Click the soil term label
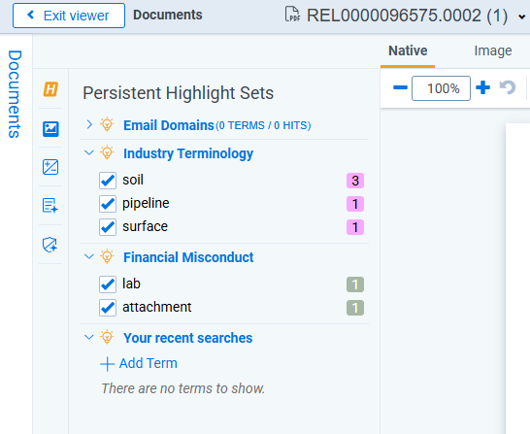The image size is (530, 434). 133,180
